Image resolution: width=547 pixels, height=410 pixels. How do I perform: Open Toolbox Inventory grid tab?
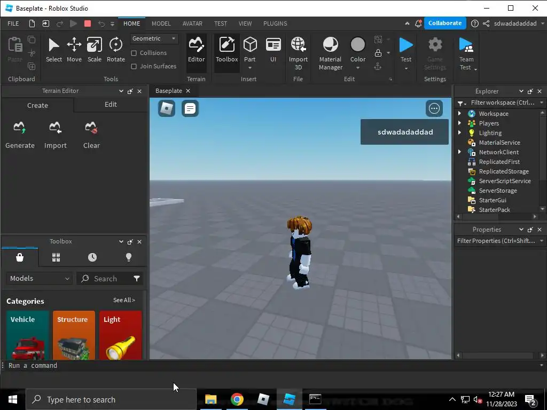coord(56,257)
